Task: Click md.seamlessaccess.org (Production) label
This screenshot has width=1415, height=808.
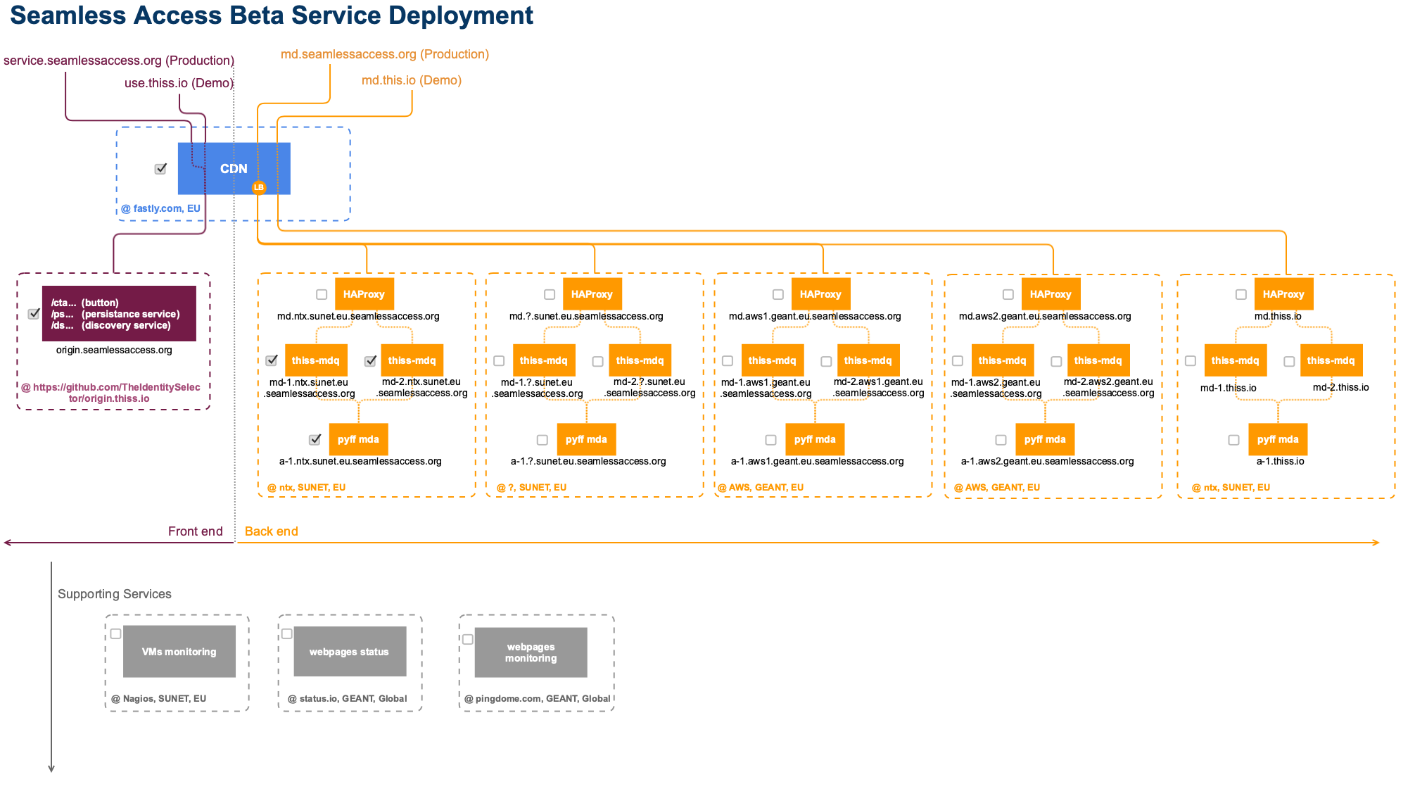Action: click(x=385, y=54)
